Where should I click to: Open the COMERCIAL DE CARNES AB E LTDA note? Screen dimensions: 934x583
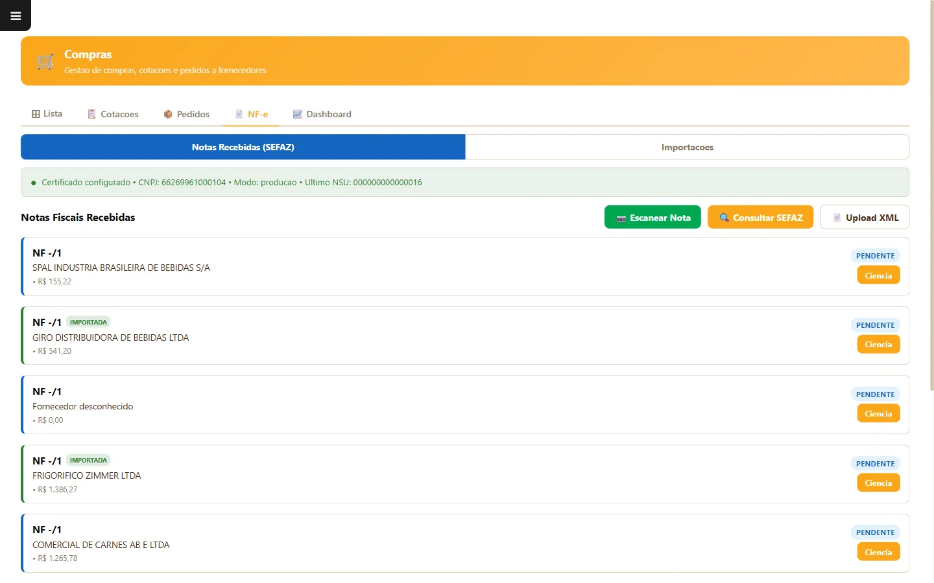(465, 543)
